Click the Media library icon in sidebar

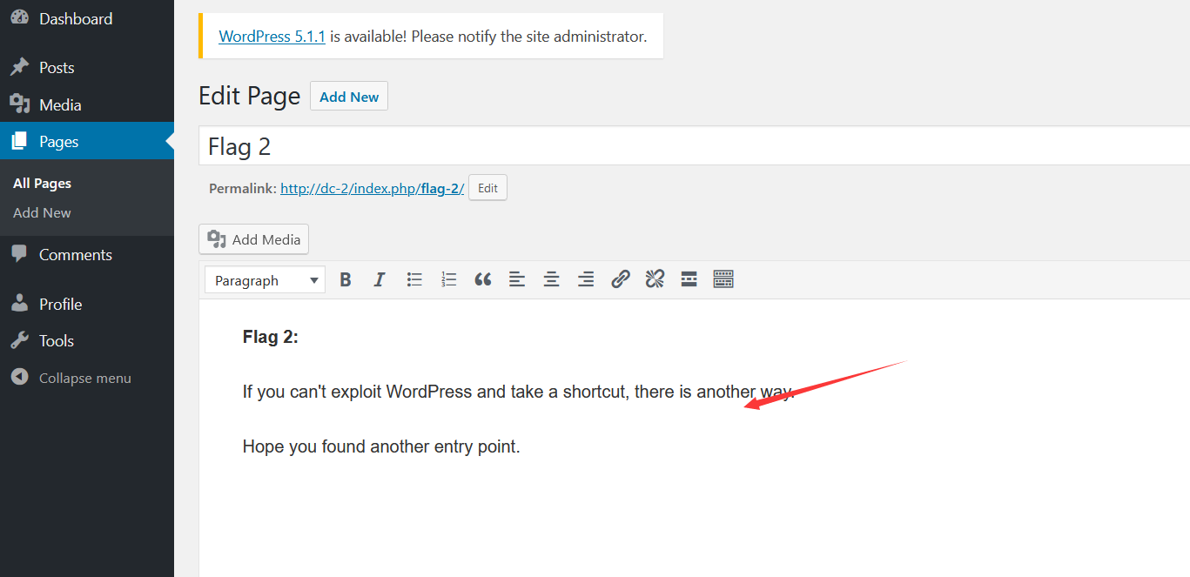[x=19, y=104]
